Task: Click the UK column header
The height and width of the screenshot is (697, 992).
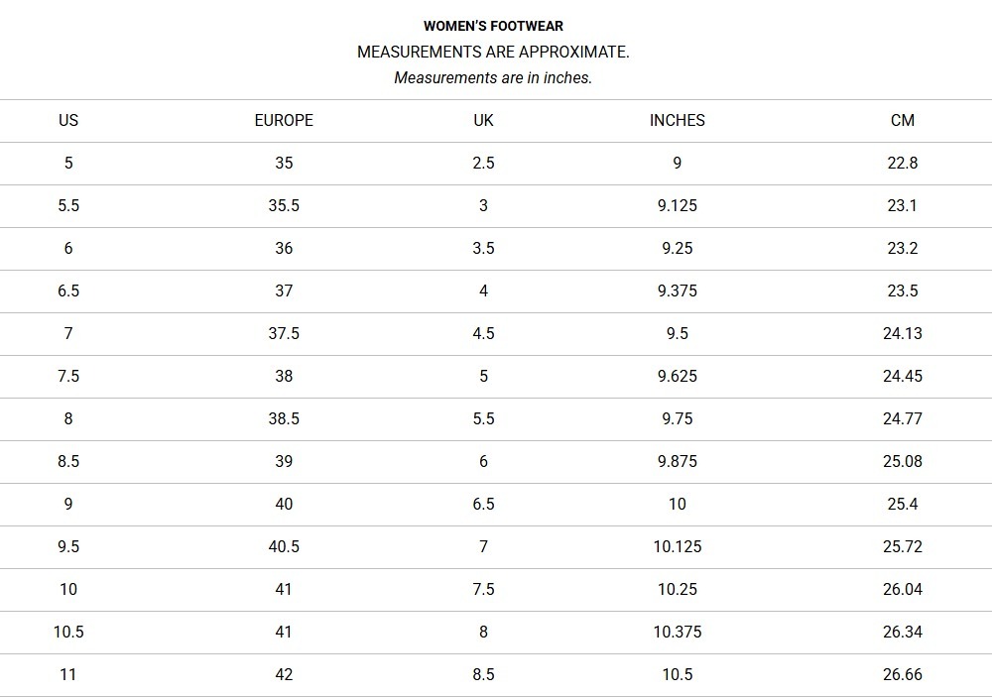Action: click(483, 120)
